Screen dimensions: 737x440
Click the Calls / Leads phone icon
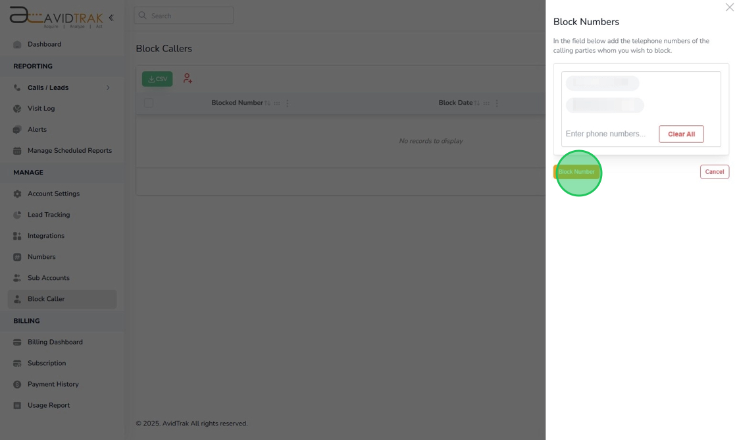point(17,88)
